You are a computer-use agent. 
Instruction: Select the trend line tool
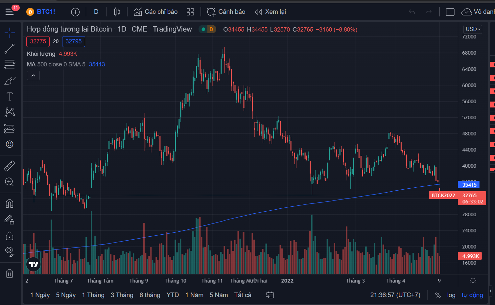(x=10, y=49)
